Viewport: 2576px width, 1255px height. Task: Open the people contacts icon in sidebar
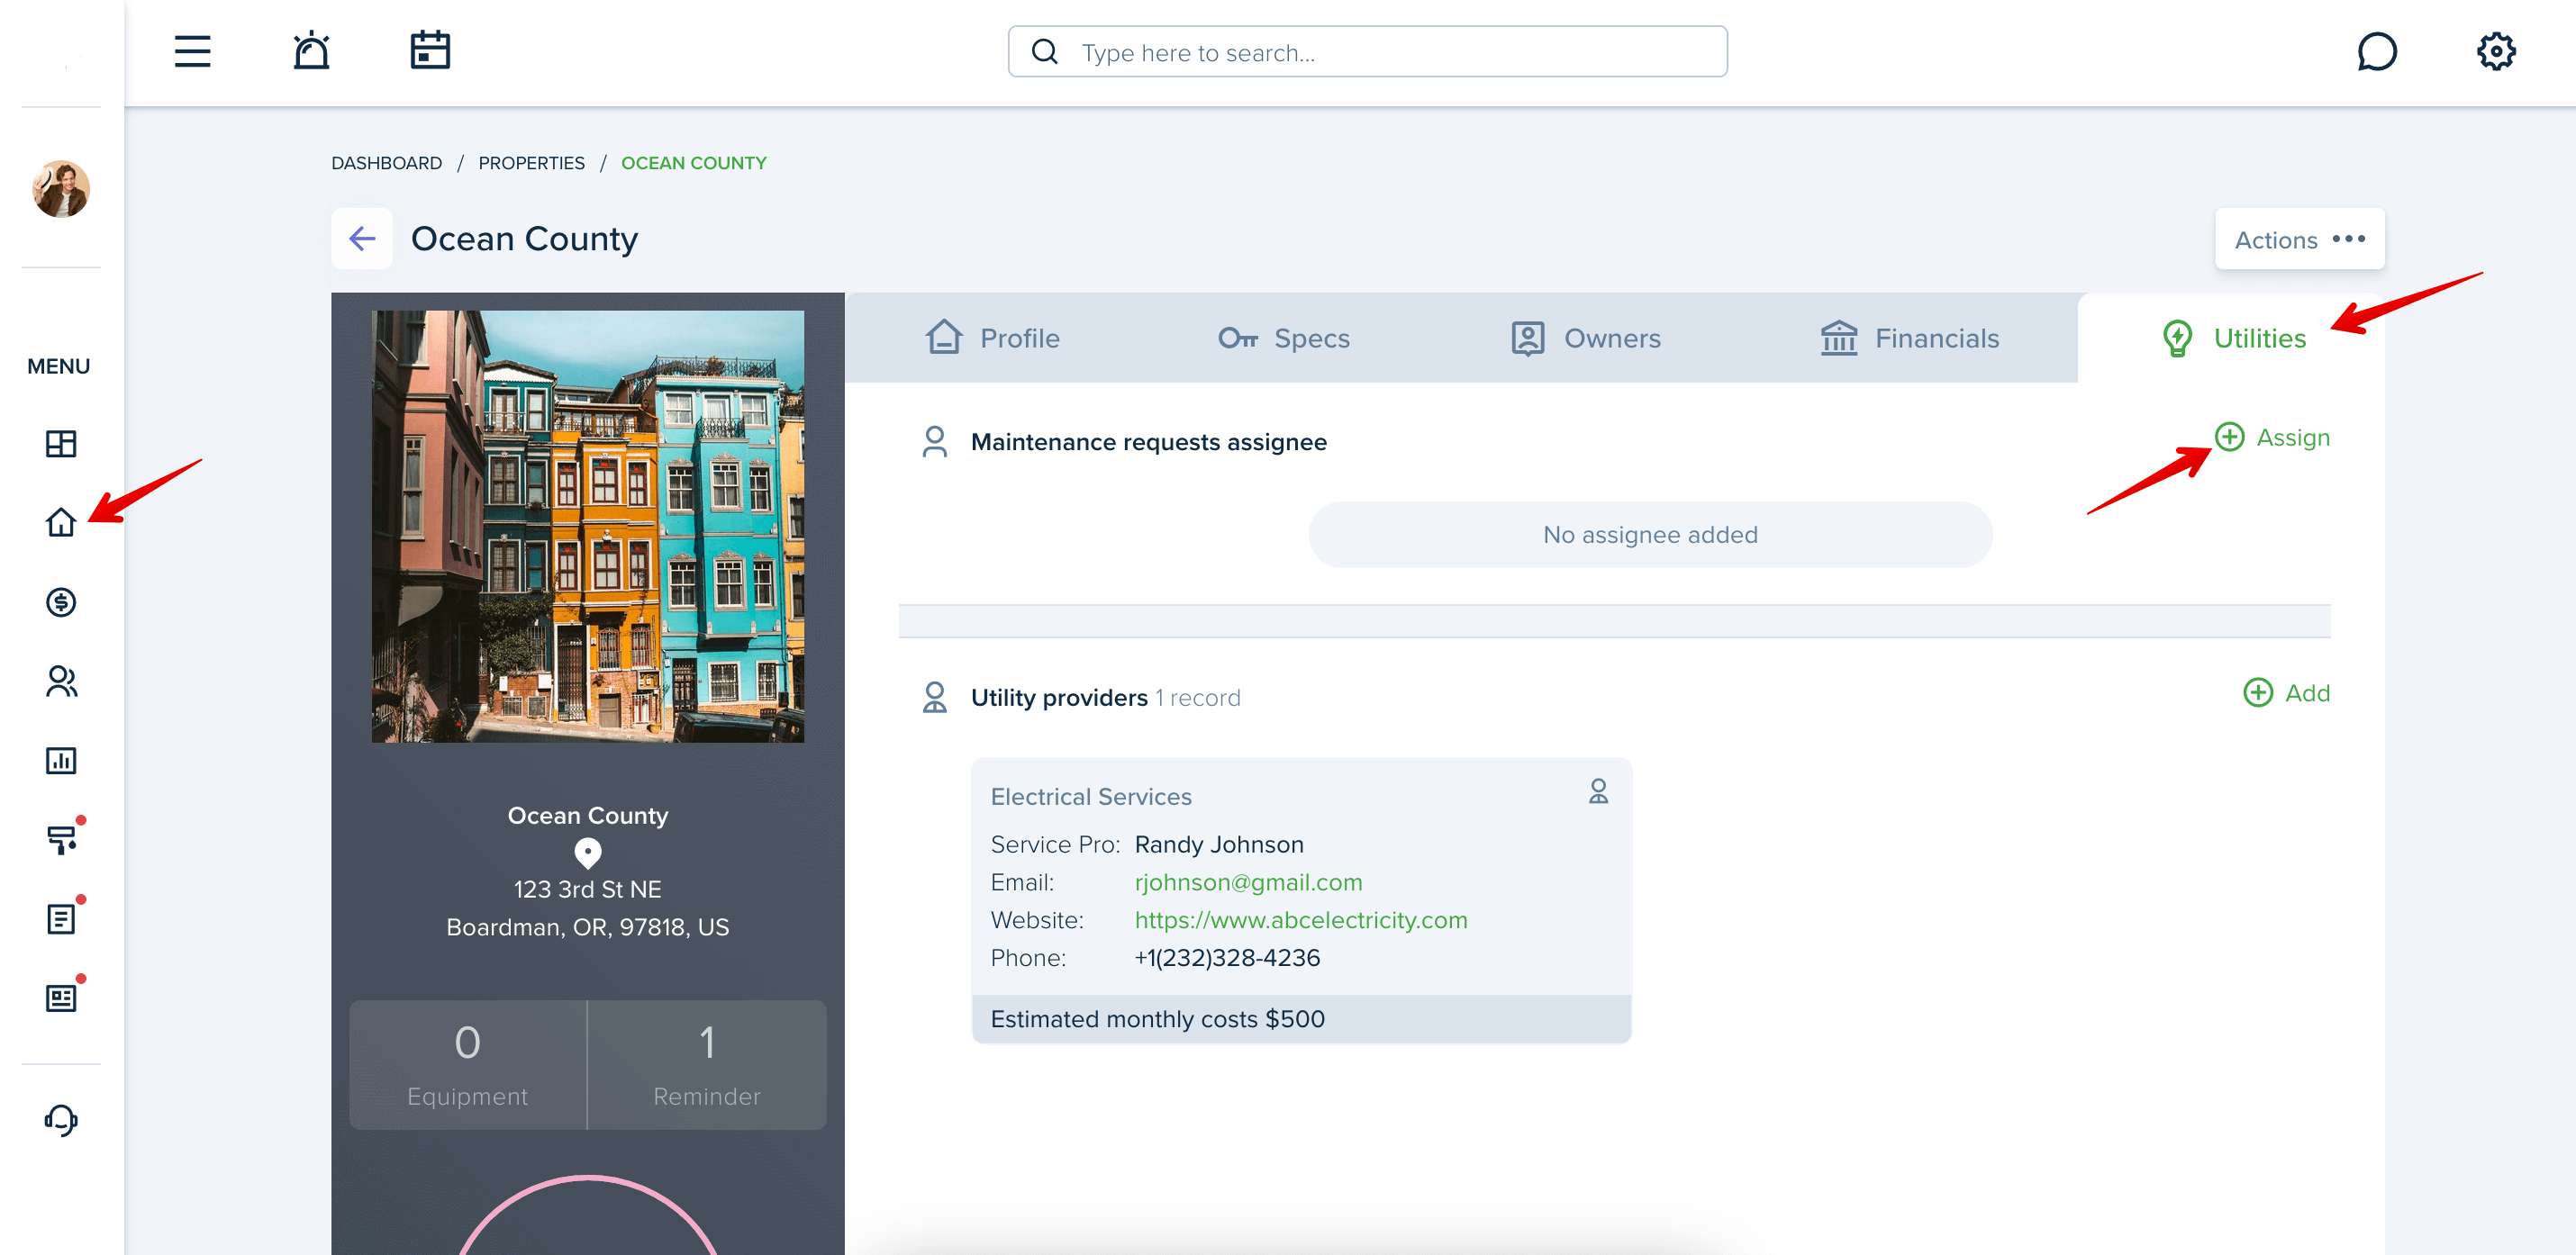tap(61, 682)
